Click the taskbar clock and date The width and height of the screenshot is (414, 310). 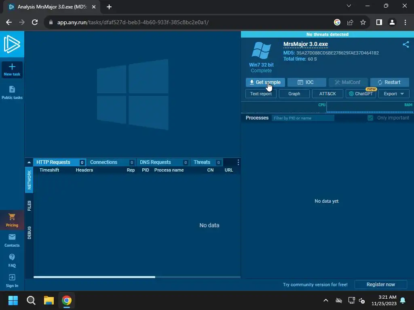coord(384,300)
